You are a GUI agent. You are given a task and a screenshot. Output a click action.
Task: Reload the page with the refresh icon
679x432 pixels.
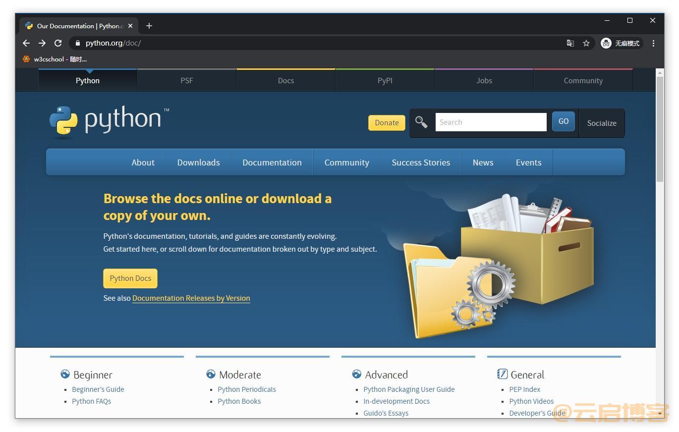[58, 43]
